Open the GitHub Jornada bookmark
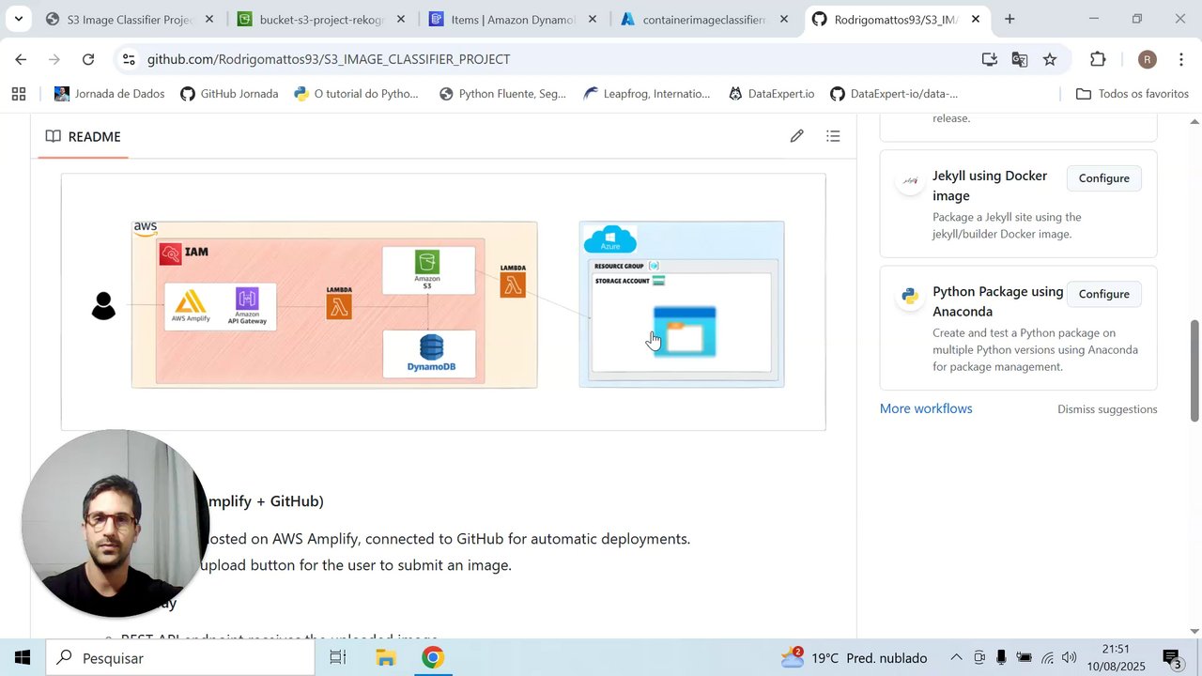Screen dimensions: 1202x676 [229, 94]
